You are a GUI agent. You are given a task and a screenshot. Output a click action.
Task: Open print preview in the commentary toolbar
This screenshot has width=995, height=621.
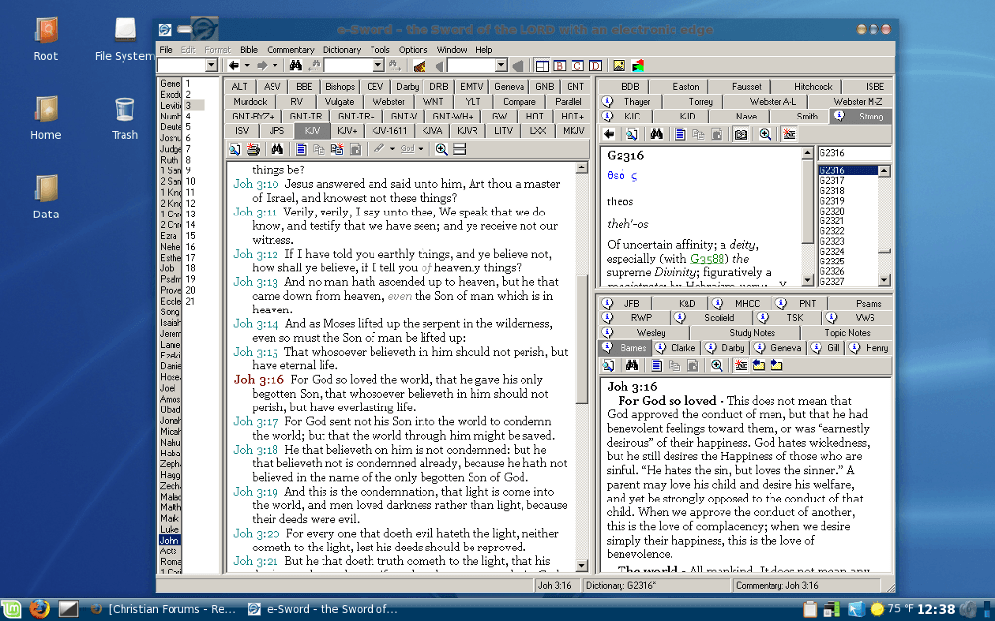(608, 365)
